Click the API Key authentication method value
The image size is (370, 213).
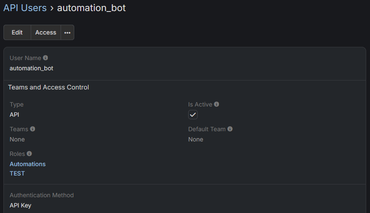(x=20, y=205)
